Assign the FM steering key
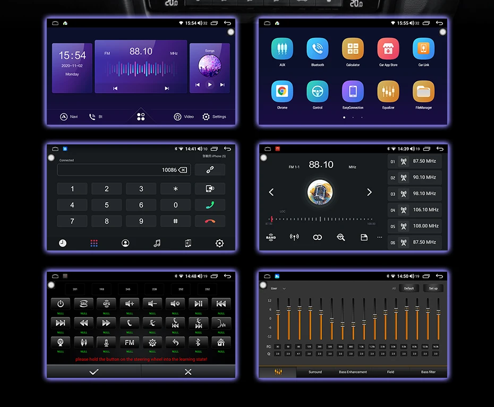This screenshot has height=407, width=494. coord(130,342)
